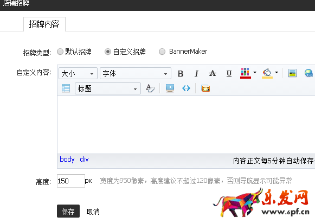Click the 取消 cancel link
Viewport: 315px width, 223px height.
coord(93,212)
